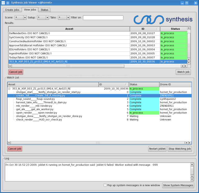The height and width of the screenshot is (193, 199).
Task: Click the window menu icon in title bar
Action: click(8, 3)
